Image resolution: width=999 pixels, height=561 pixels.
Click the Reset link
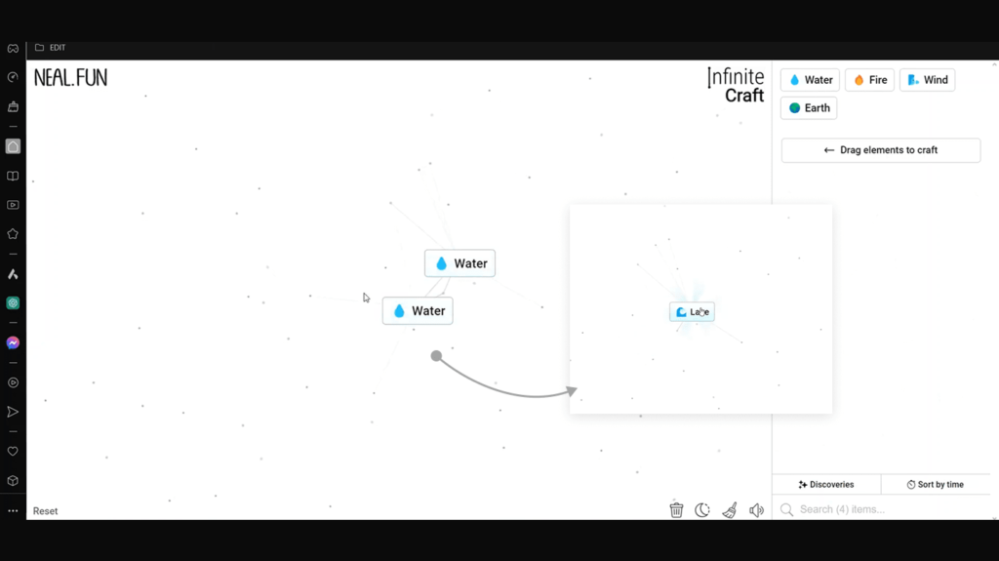pos(45,511)
